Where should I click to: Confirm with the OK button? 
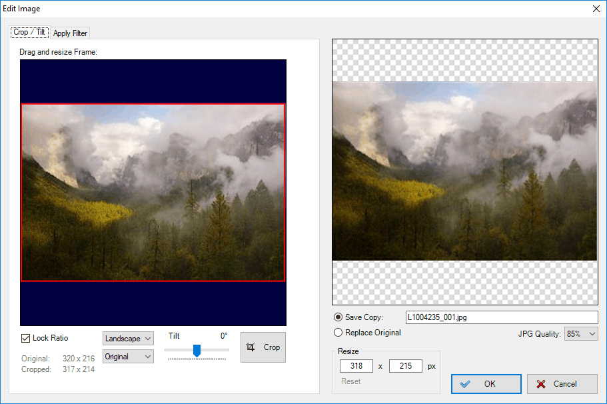pyautogui.click(x=486, y=384)
